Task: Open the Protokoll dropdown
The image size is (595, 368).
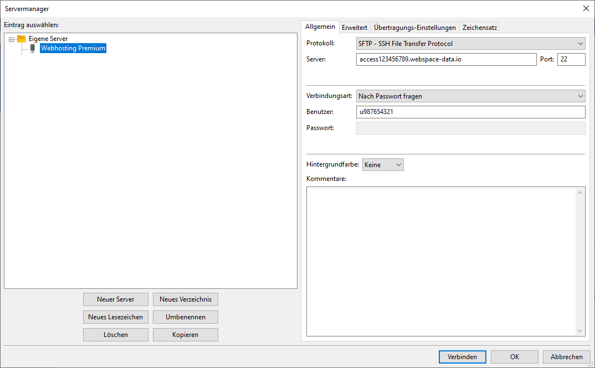Action: point(470,44)
